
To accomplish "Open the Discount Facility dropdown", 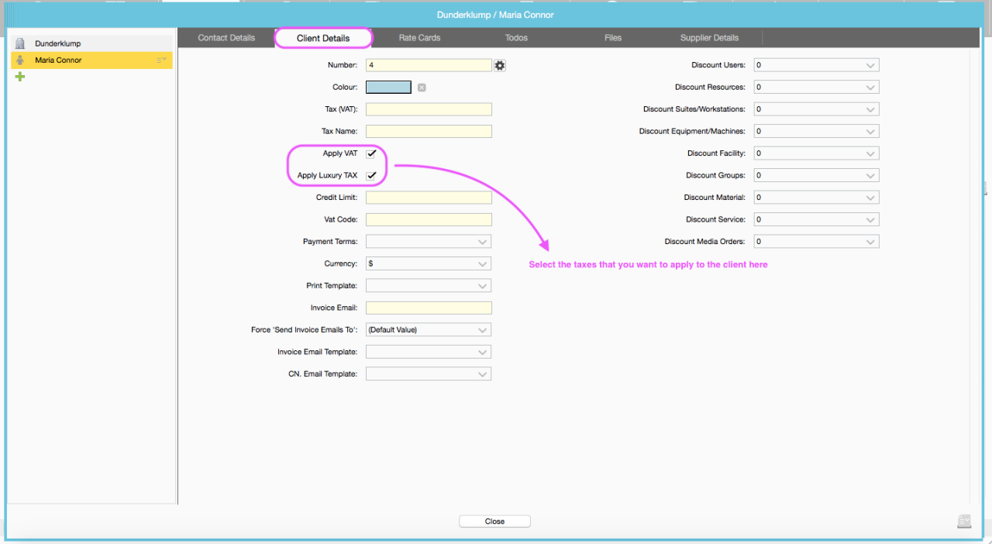I will 817,153.
